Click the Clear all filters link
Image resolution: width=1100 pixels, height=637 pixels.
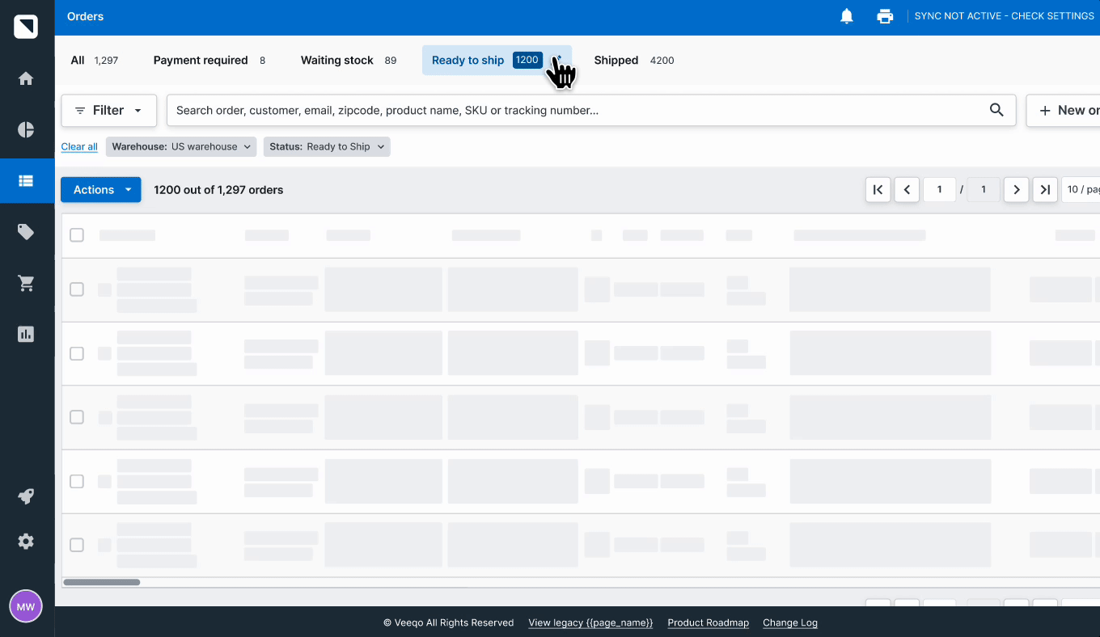click(x=79, y=147)
